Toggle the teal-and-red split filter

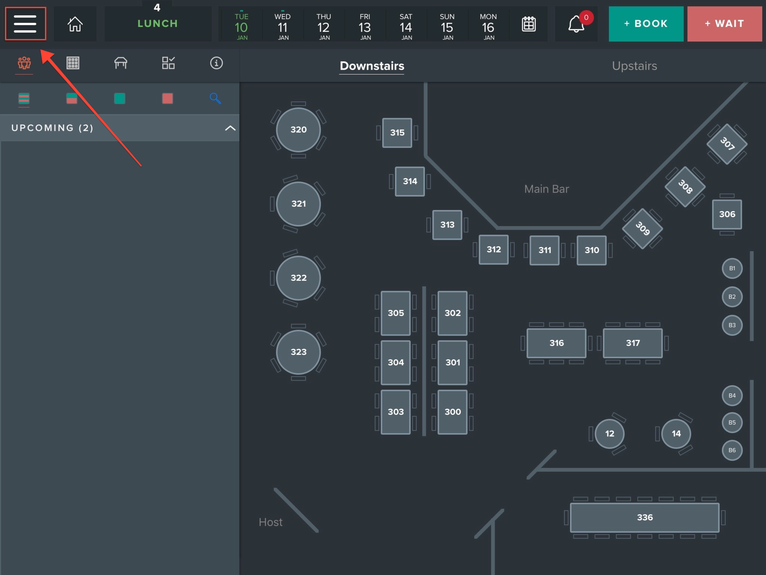[x=71, y=98]
